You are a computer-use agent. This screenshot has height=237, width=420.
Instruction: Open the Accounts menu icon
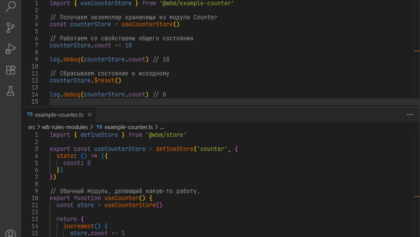(x=11, y=233)
